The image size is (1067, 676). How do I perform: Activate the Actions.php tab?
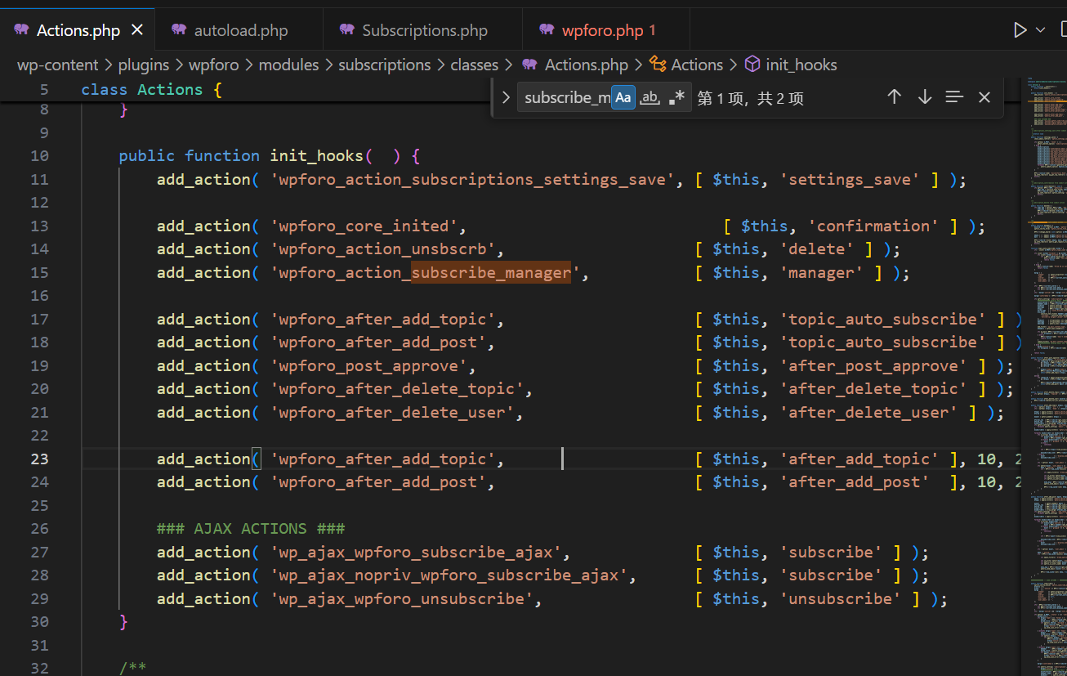77,30
